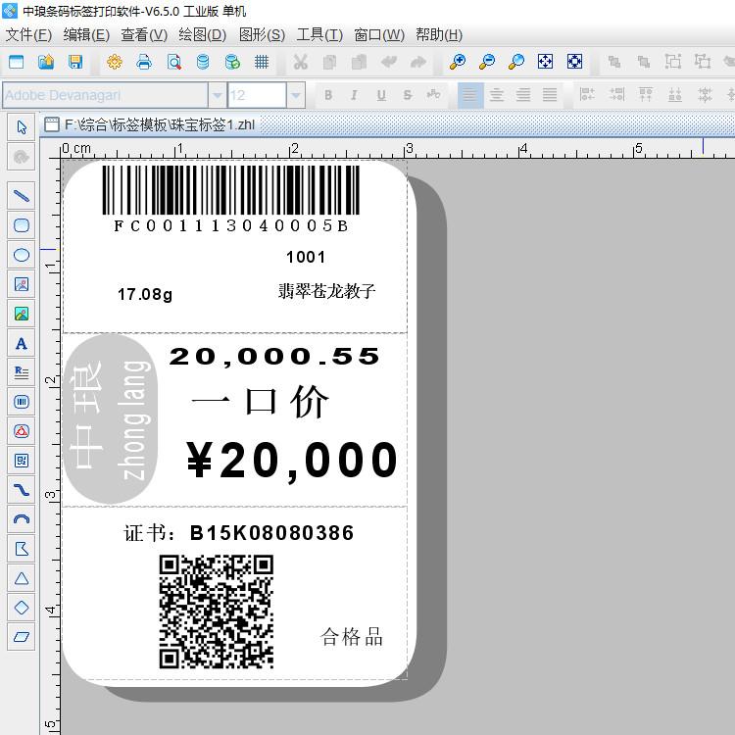Screen dimensions: 735x735
Task: Set text align center
Action: pyautogui.click(x=497, y=95)
